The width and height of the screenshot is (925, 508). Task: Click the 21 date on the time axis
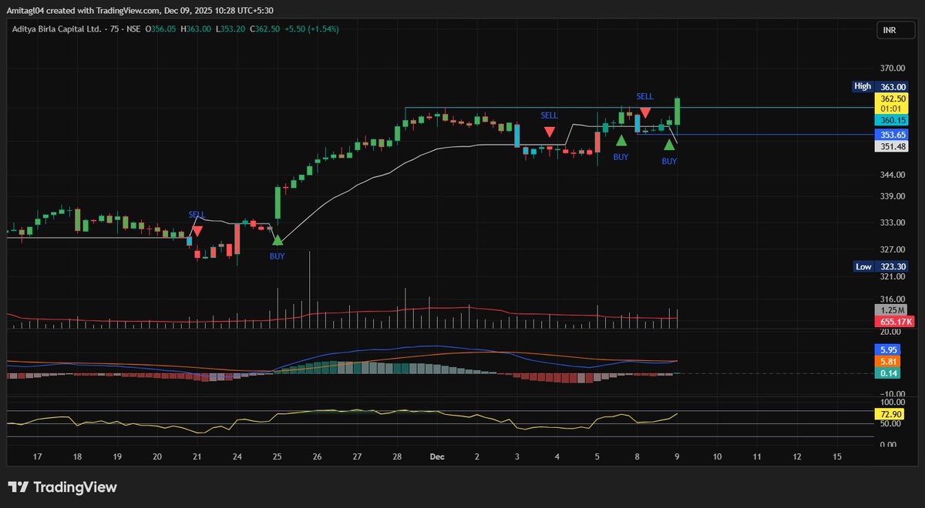coord(197,456)
